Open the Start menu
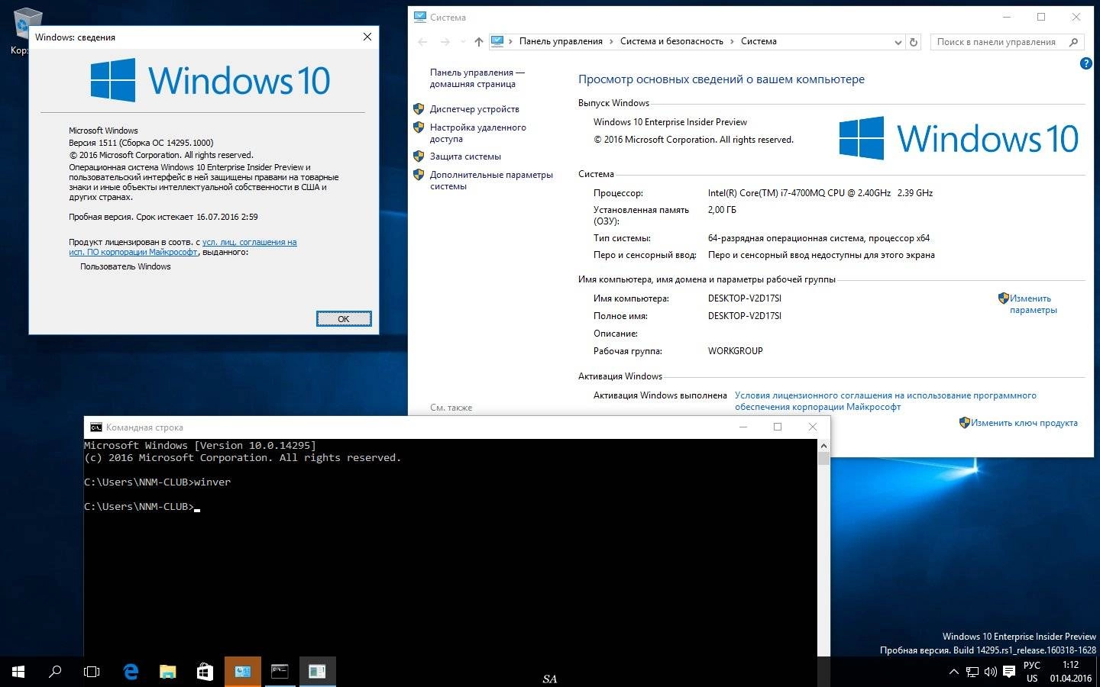 (18, 672)
